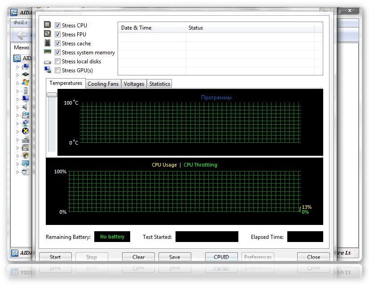Expand the Display node arrow in the tree
Screen dimensions: 369x286
18,99
